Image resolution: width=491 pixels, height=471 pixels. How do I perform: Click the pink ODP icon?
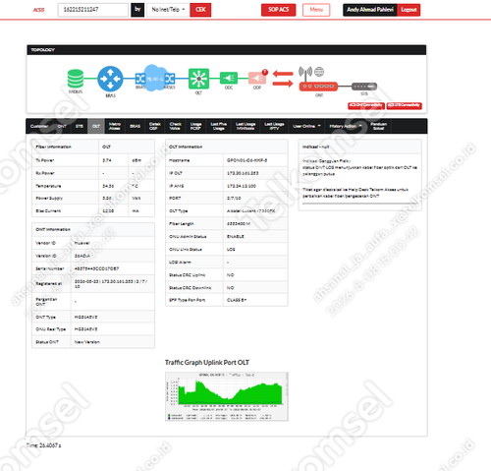point(257,79)
